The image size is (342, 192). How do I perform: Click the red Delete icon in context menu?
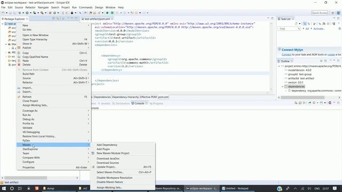coord(19,65)
